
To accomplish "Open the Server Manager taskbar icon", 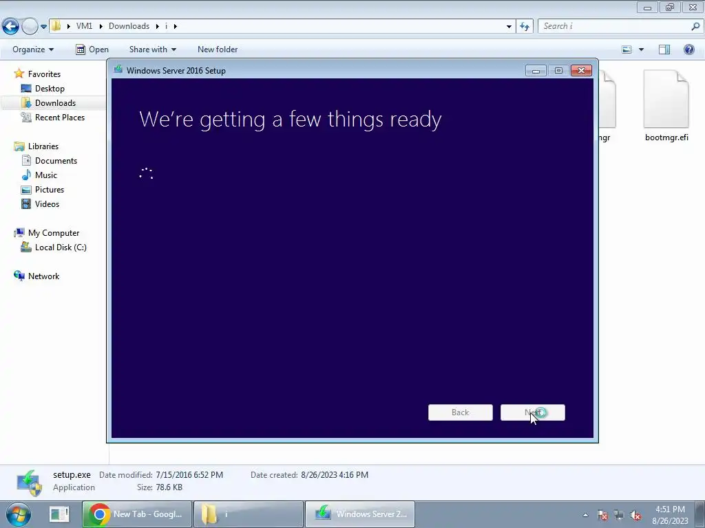I will pyautogui.click(x=59, y=514).
